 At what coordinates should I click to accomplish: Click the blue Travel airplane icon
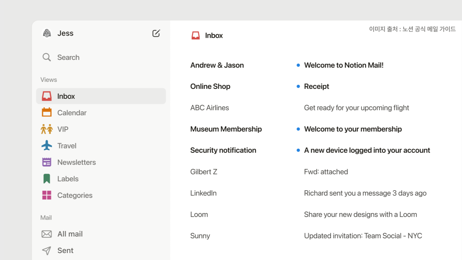(x=47, y=145)
